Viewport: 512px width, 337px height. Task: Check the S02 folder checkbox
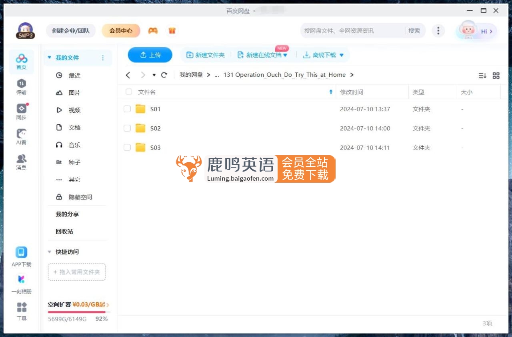coord(127,128)
